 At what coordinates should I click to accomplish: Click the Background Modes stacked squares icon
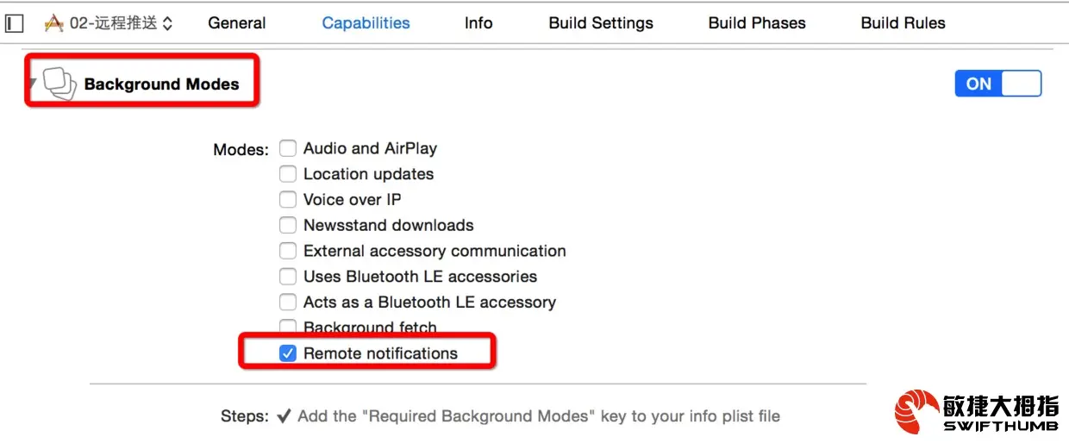(x=59, y=84)
